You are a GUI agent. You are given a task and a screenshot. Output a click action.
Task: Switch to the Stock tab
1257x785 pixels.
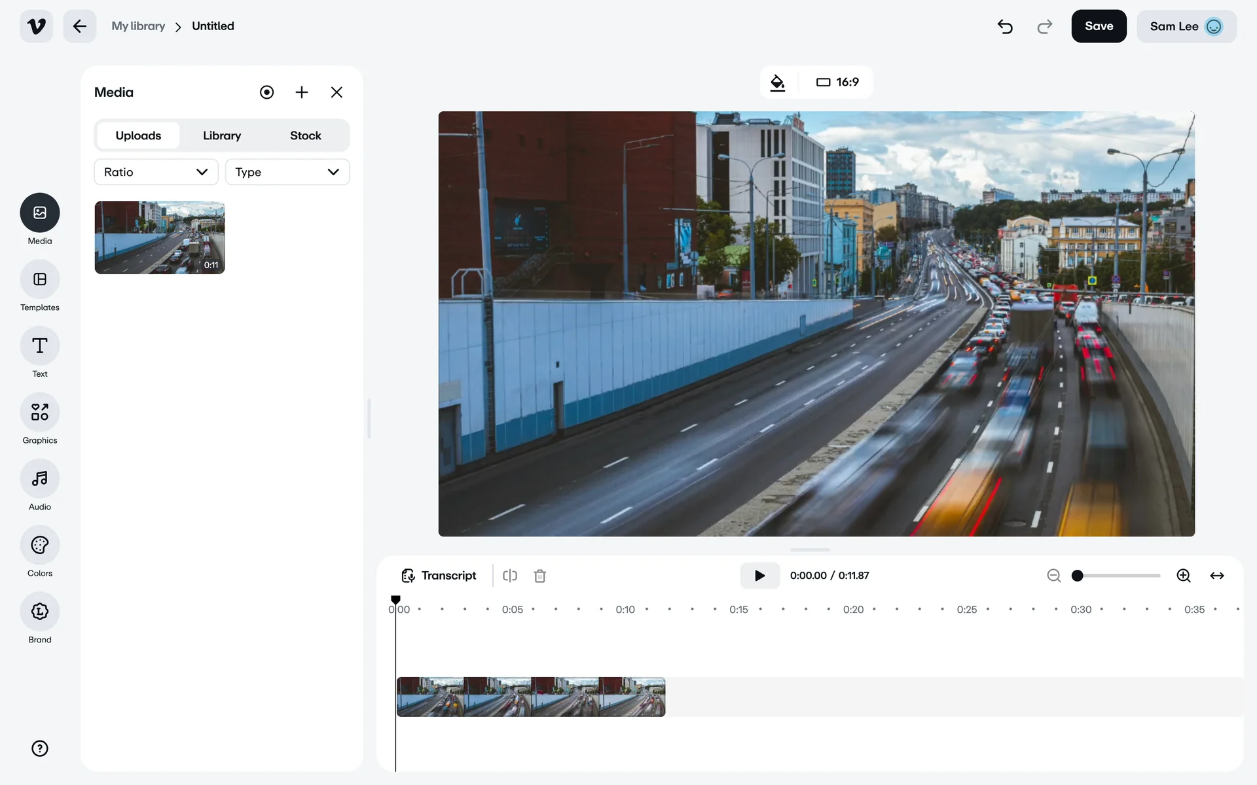[x=305, y=135]
